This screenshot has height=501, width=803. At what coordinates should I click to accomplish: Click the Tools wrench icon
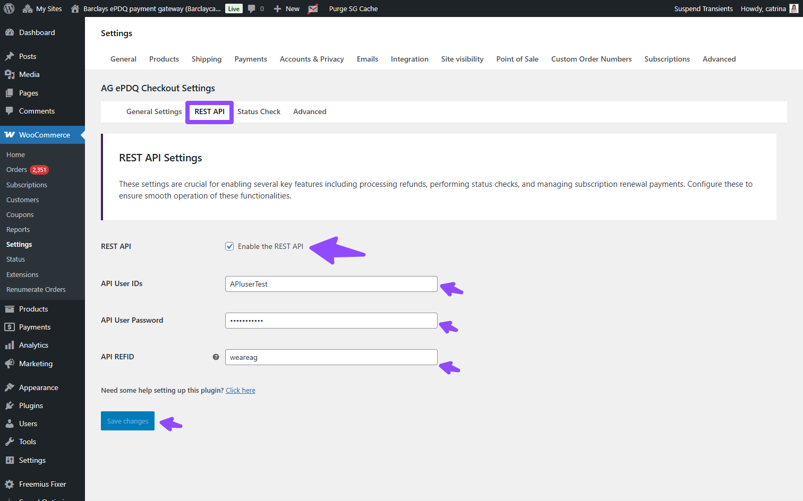pyautogui.click(x=10, y=442)
